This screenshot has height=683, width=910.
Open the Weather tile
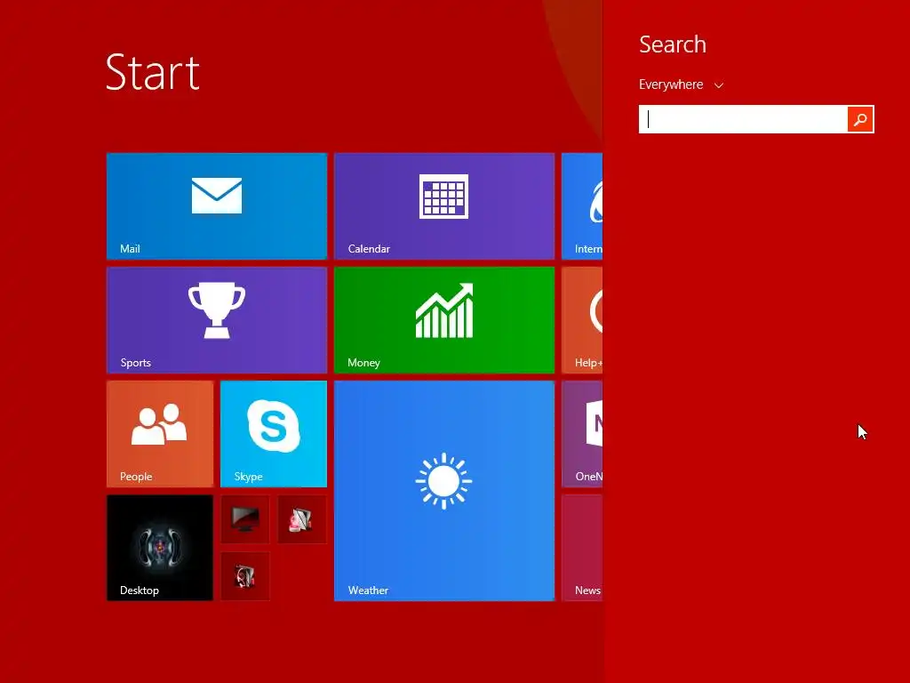click(x=444, y=491)
